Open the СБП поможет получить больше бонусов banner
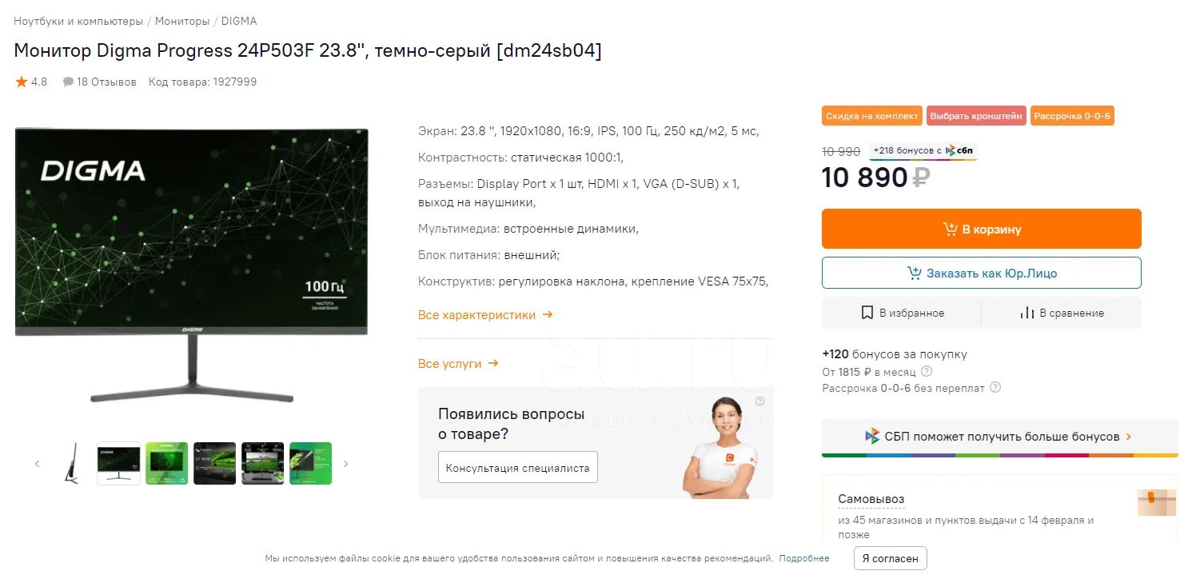Viewport: 1180px width, 575px height. click(x=1000, y=437)
